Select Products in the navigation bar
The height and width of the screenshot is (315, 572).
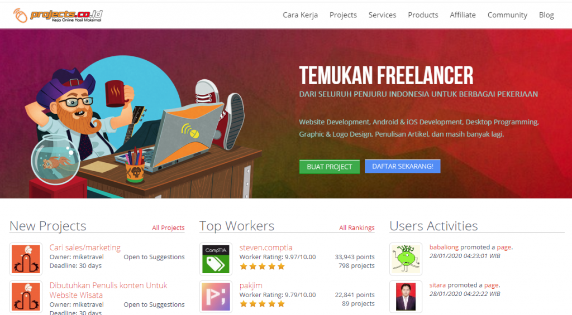pos(423,15)
